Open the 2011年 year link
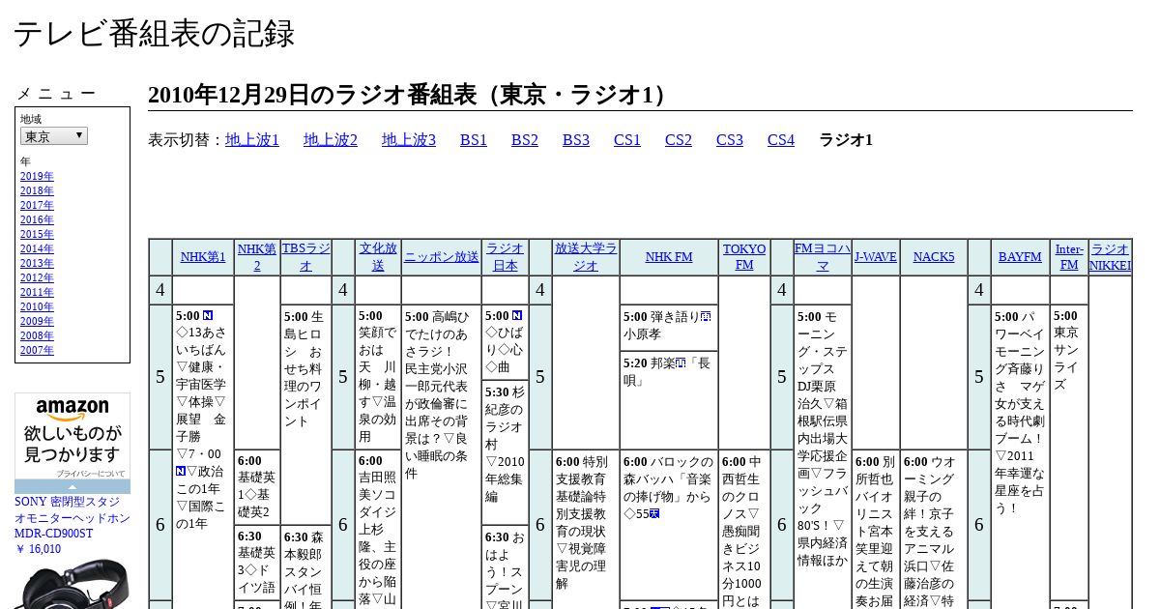This screenshot has width=1160, height=609. 37,293
